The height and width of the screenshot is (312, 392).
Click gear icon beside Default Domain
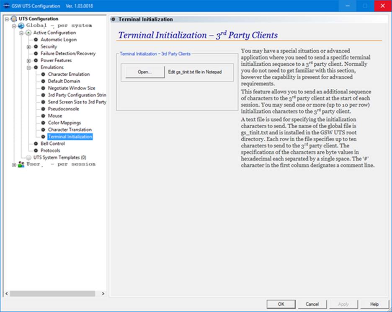[x=43, y=81]
